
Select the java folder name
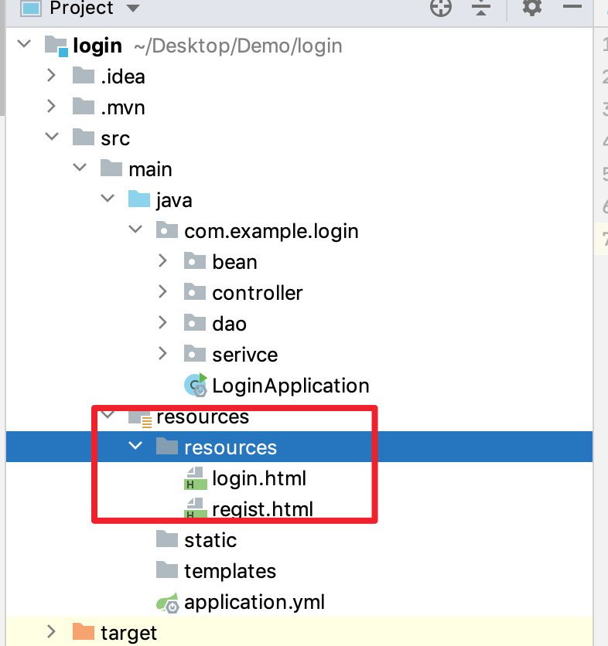coord(174,201)
